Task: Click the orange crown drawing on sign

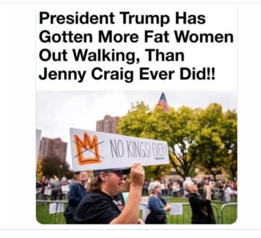Action: [87, 148]
